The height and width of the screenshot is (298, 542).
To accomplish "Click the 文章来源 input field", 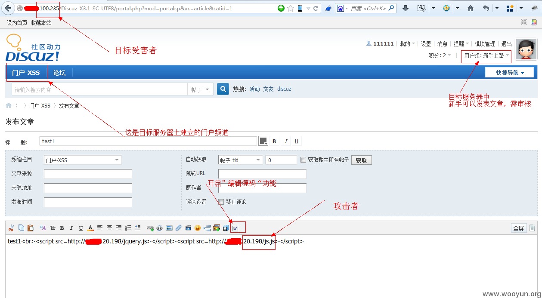I will tap(88, 174).
